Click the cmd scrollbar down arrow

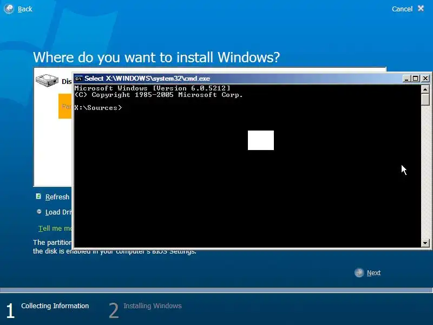point(425,243)
